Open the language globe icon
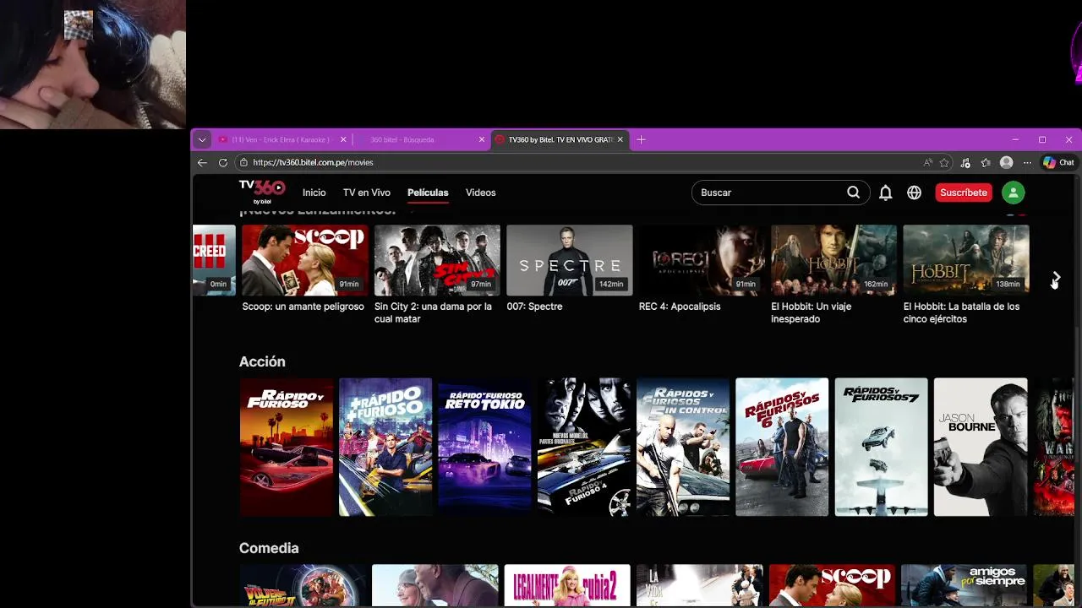 tap(914, 193)
